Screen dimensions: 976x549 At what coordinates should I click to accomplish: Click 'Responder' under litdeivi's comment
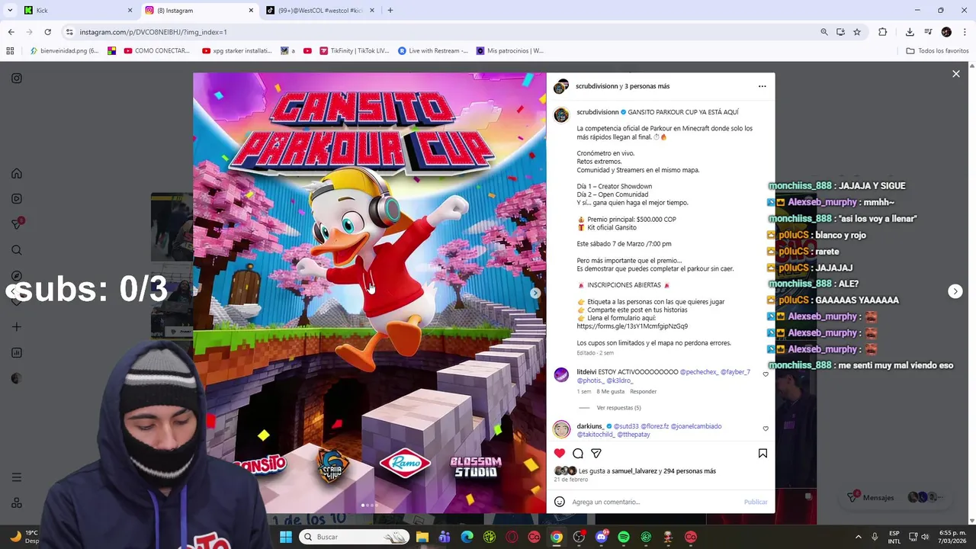(x=643, y=391)
